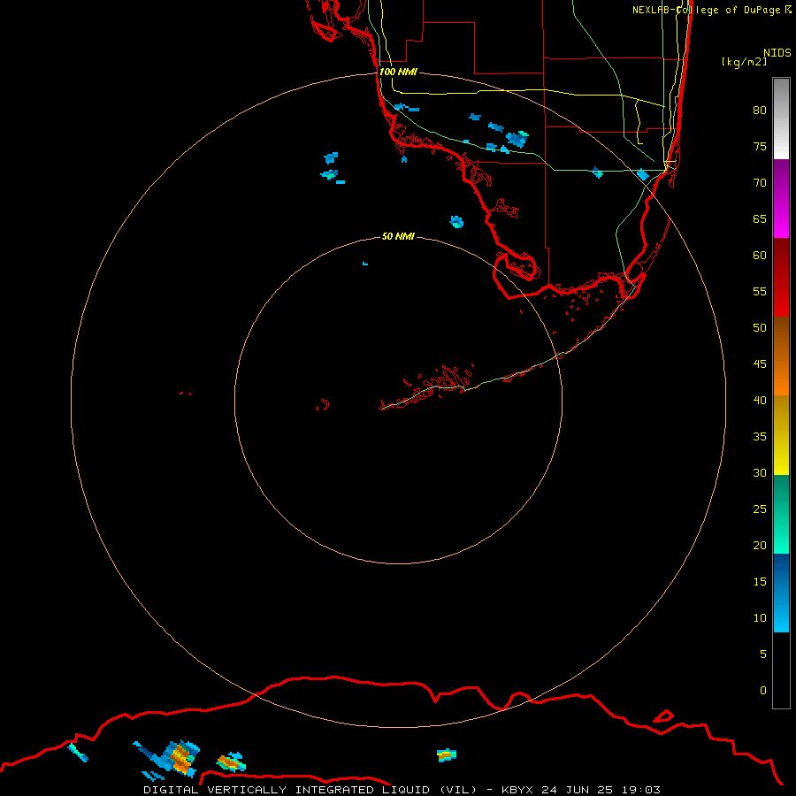Click the value 30 on the VIL scale
This screenshot has width=796, height=796.
click(760, 473)
